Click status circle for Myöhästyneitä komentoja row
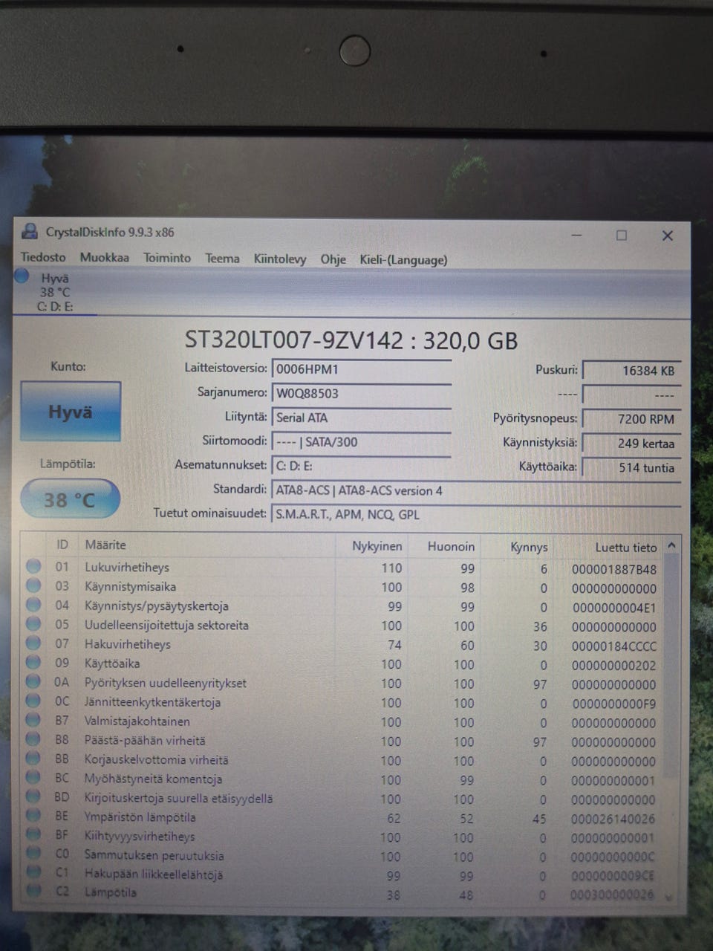 (x=33, y=778)
